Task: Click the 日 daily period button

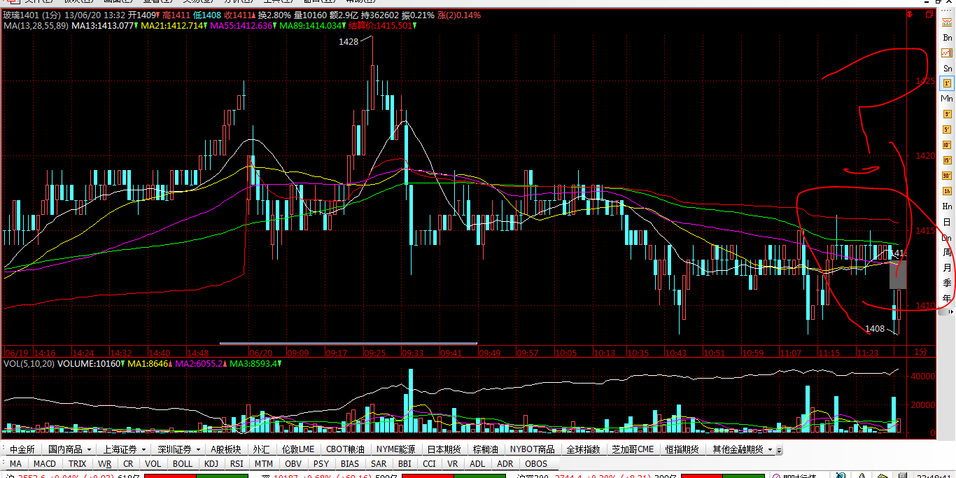Action: pyautogui.click(x=948, y=222)
